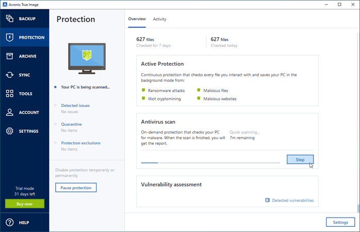Open the Detected issues link
Image resolution: width=360 pixels, height=232 pixels.
pyautogui.click(x=75, y=105)
